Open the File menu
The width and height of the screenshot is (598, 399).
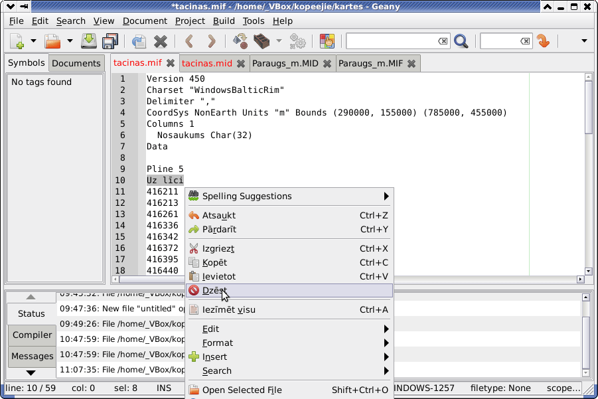click(17, 21)
